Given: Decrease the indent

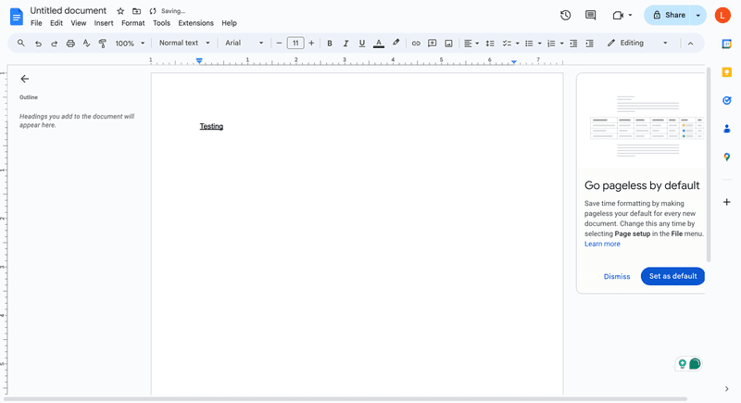Looking at the screenshot, I should 573,44.
